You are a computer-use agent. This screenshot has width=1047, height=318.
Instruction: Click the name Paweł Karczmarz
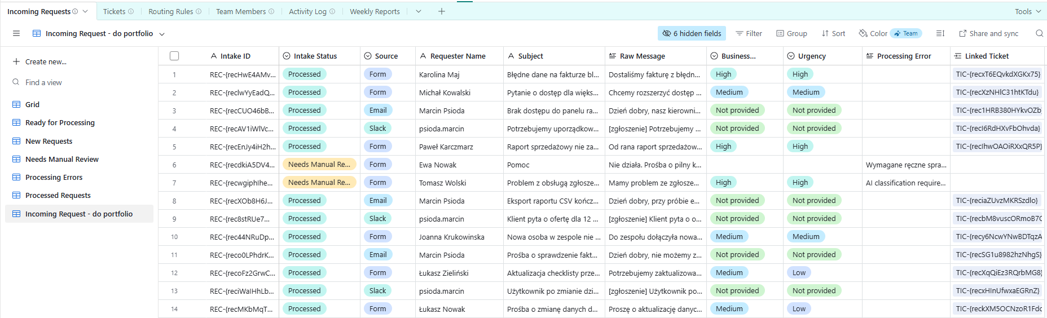point(446,147)
